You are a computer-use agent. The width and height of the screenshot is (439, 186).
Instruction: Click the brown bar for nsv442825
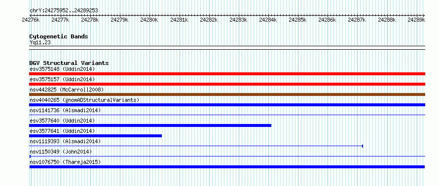pos(227,94)
